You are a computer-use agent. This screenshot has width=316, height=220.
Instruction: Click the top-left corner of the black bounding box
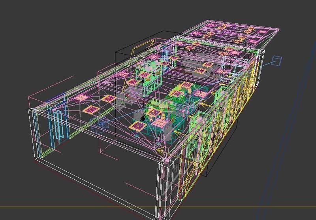(x=115, y=51)
